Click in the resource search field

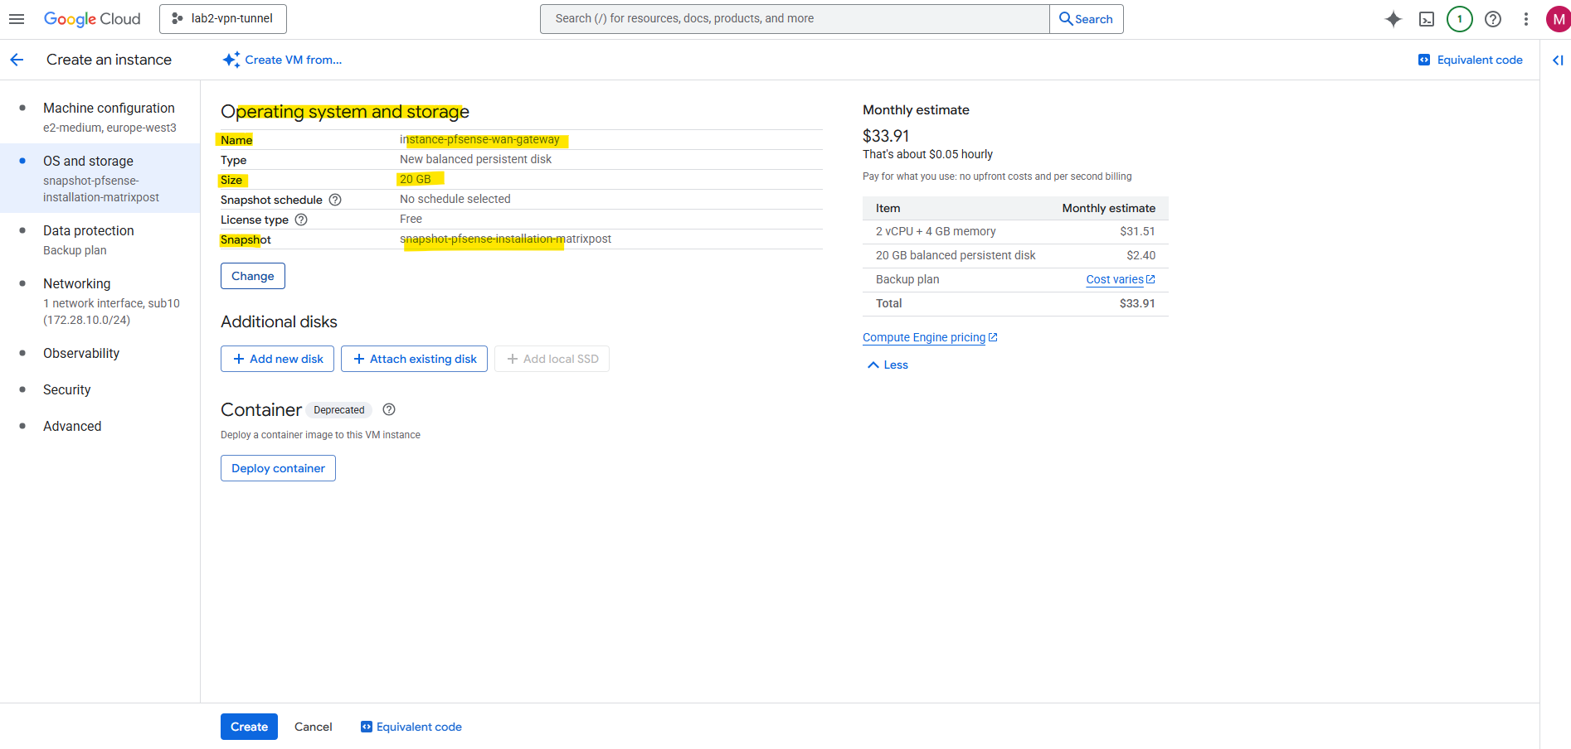point(795,19)
